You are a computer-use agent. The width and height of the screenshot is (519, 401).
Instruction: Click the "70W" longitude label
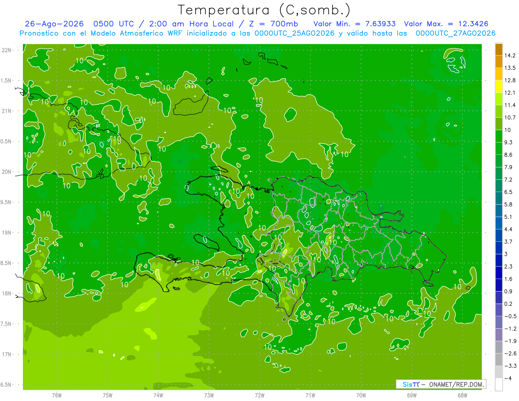[x=361, y=395]
